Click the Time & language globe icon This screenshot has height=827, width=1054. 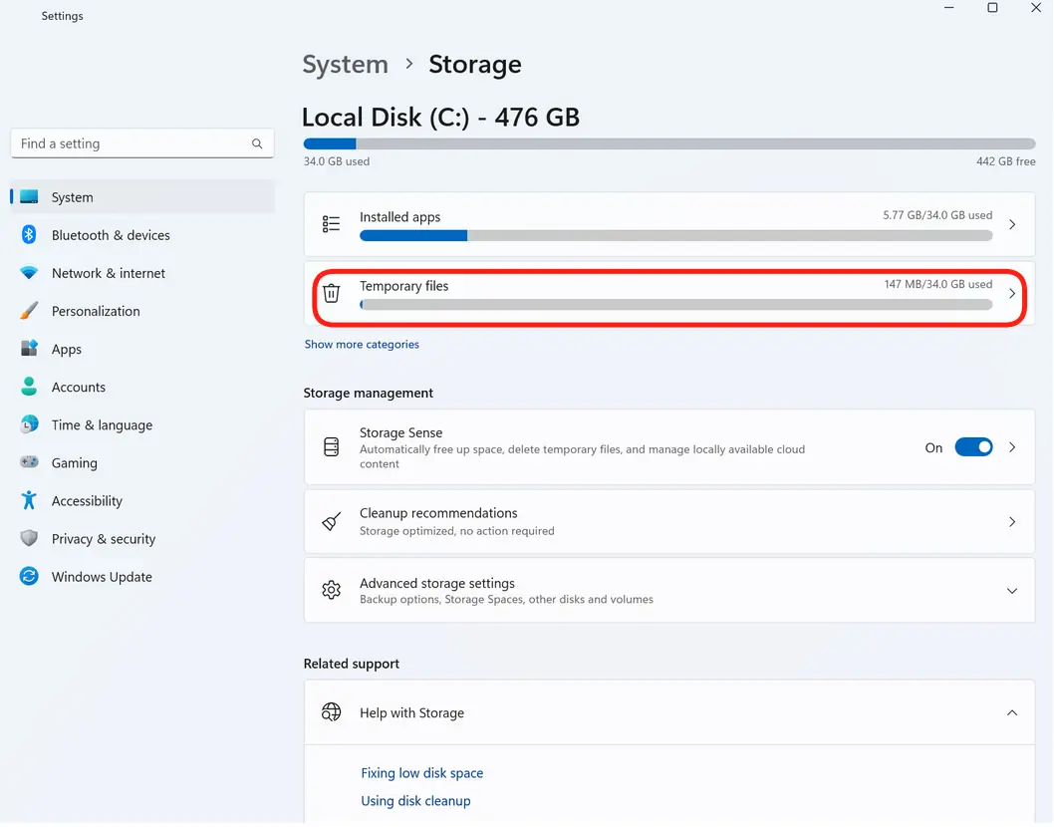point(29,424)
